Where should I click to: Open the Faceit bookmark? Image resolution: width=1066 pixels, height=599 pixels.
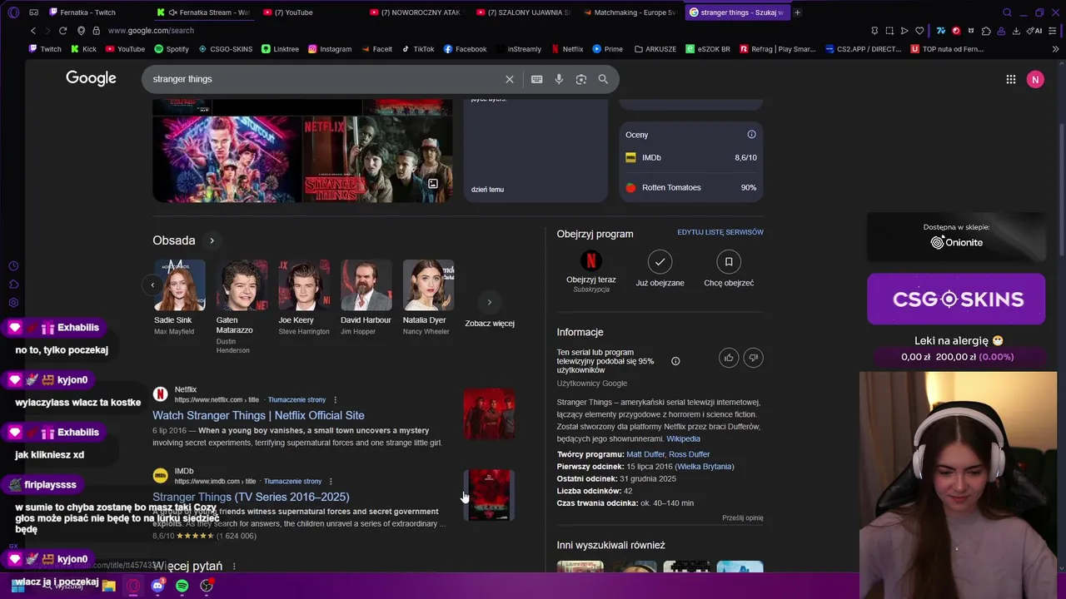[376, 49]
